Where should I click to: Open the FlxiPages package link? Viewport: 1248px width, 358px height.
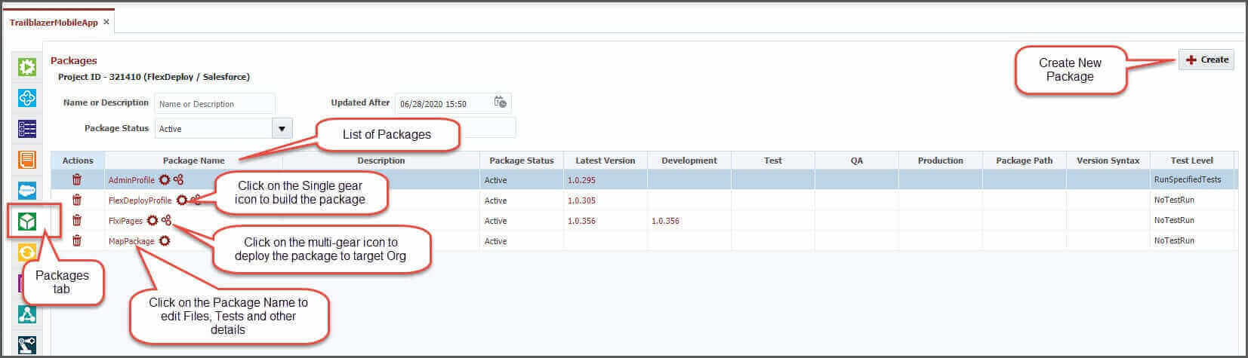(125, 221)
